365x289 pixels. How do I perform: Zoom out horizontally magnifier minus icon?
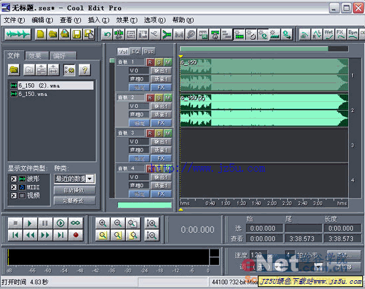118,223
